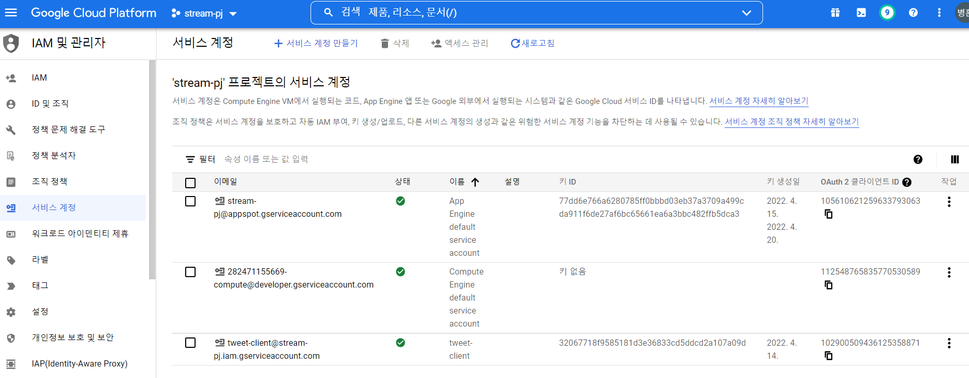Open stream-pj@appspot.gserviceaccount.com email link
969x378 pixels.
(278, 207)
